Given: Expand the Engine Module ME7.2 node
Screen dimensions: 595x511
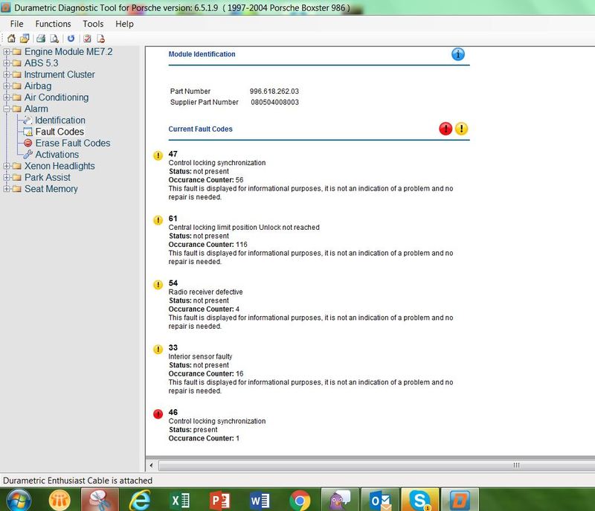Looking at the screenshot, I should click(x=7, y=51).
